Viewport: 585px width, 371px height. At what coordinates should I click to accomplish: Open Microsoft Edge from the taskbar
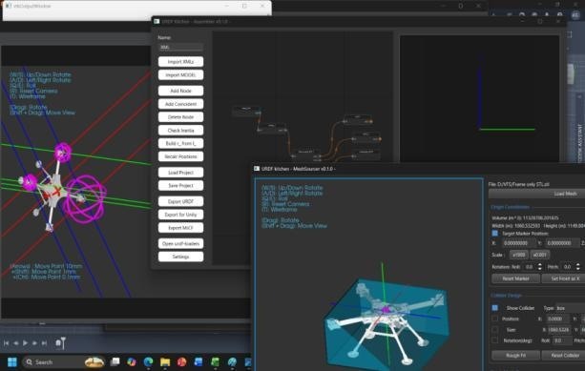pos(149,362)
